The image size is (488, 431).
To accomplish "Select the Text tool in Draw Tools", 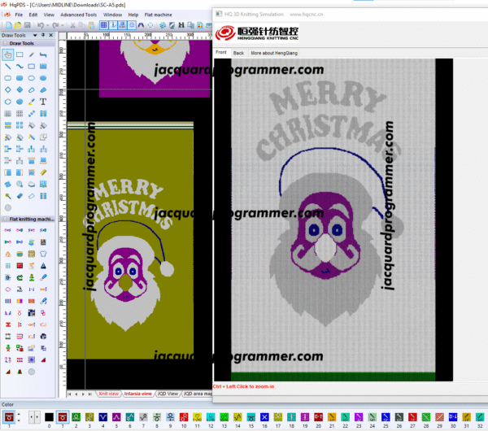I will click(x=42, y=102).
